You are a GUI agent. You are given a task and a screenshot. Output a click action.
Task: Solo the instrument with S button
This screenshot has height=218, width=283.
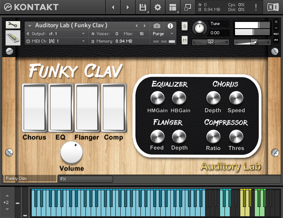click(x=184, y=26)
